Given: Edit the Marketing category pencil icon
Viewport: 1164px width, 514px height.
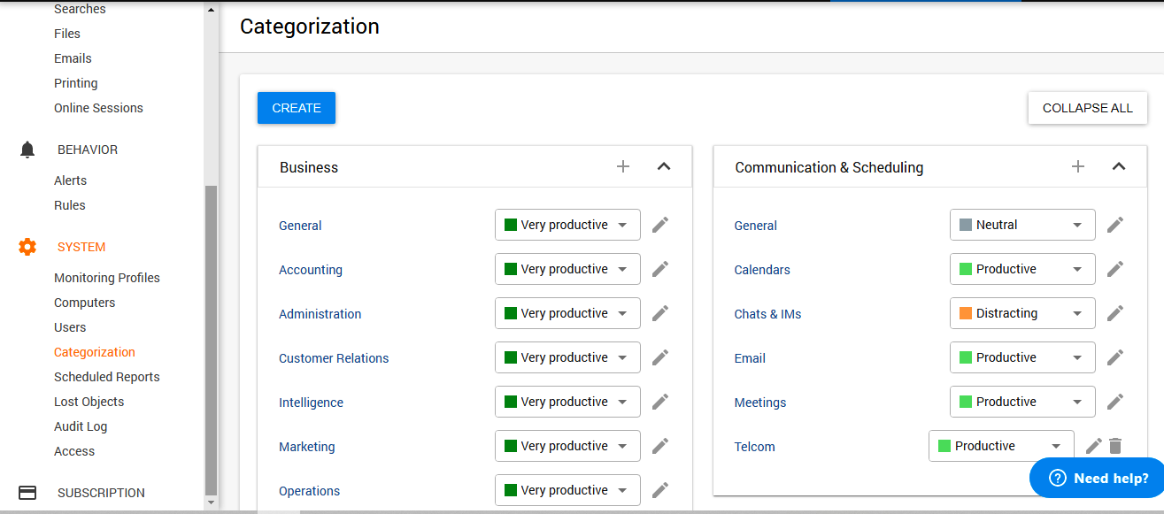Looking at the screenshot, I should pos(660,446).
